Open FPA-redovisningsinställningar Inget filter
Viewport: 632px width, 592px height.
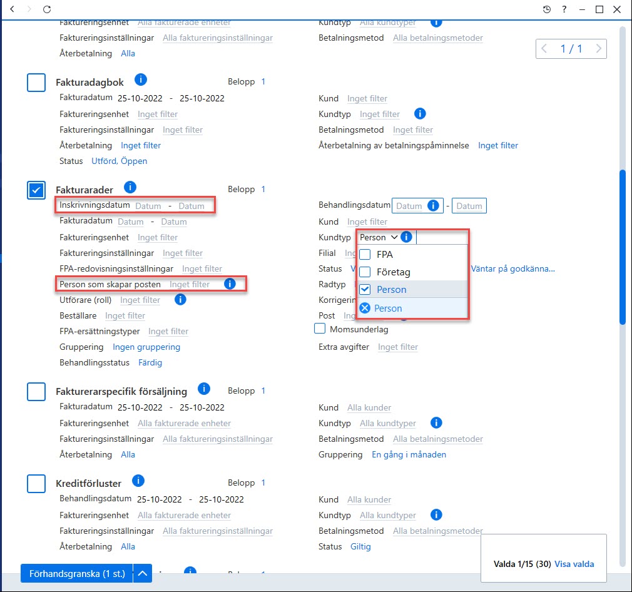tap(202, 269)
